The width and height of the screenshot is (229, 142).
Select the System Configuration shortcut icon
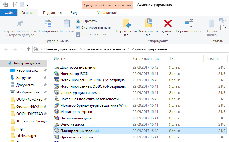pos(56,93)
